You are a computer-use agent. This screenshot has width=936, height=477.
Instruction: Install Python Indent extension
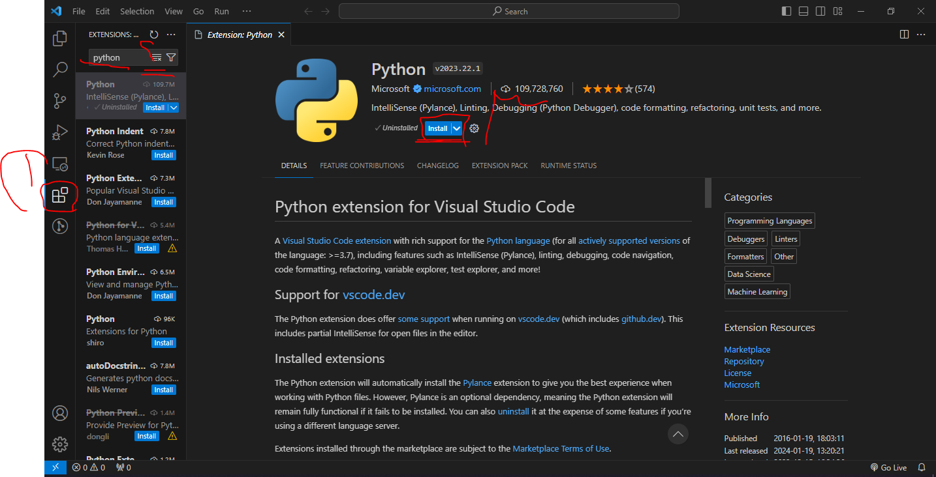(163, 155)
